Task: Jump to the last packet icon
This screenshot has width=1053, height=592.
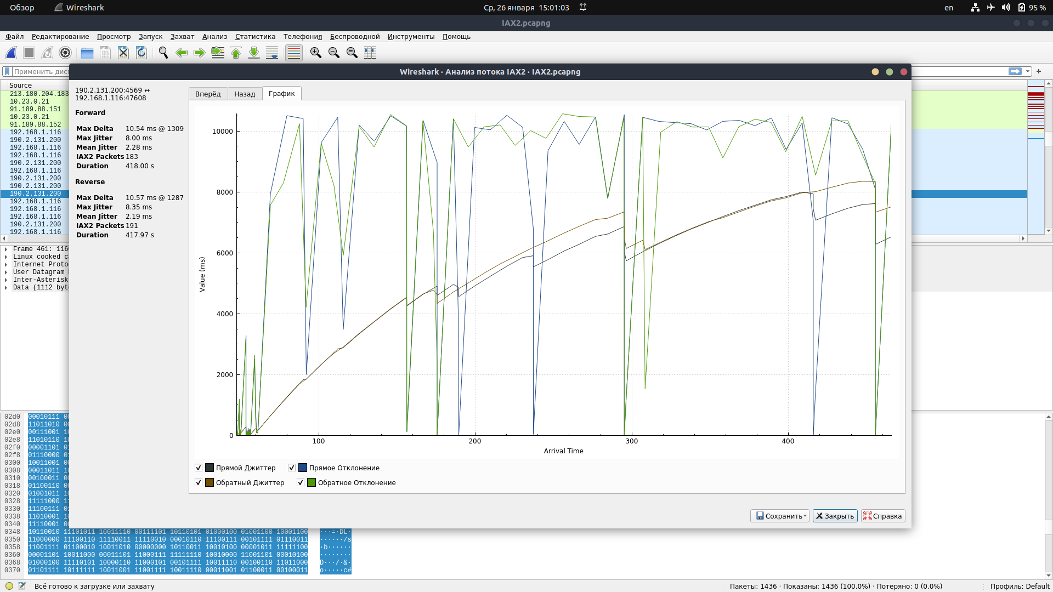Action: (254, 53)
